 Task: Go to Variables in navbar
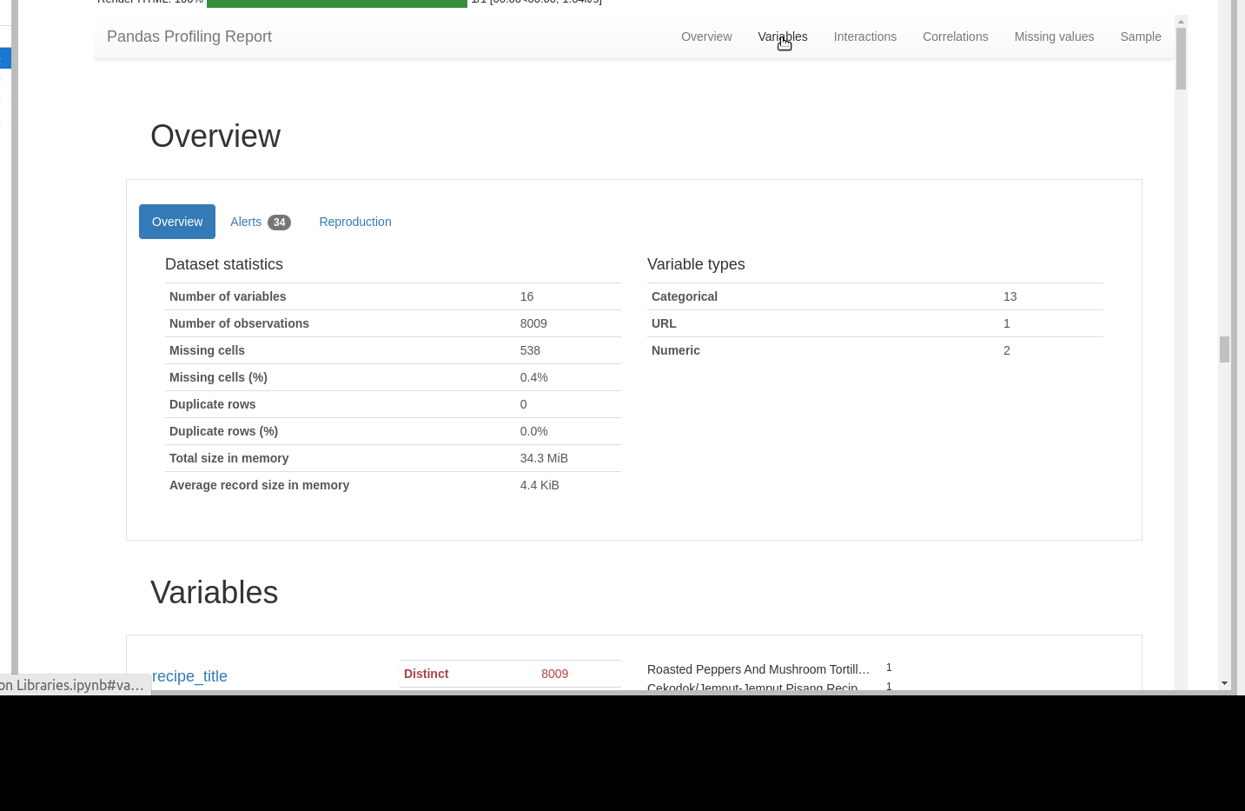782,37
